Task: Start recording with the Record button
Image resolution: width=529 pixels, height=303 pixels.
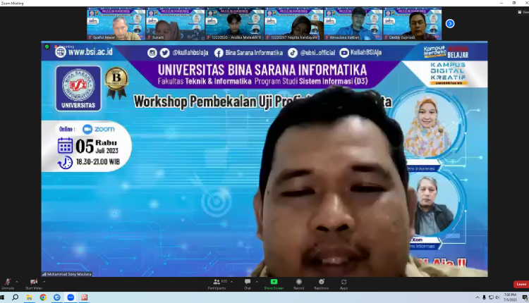Action: click(x=298, y=284)
